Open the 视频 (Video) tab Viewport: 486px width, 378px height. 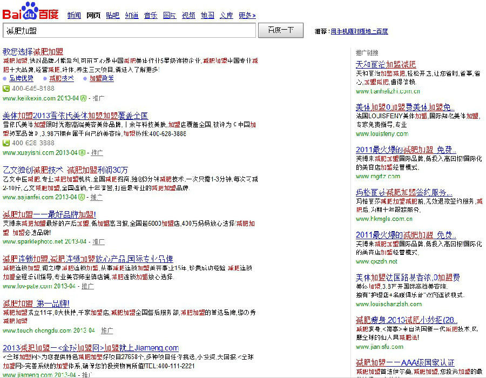(188, 15)
